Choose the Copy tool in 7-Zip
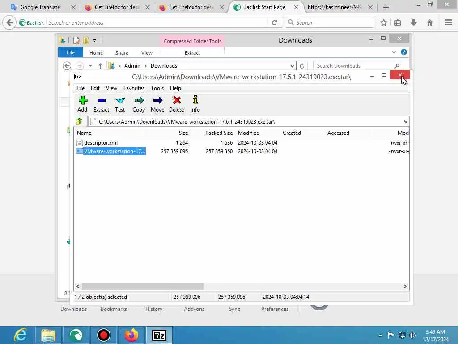Viewport: 458px width, 344px height. tap(139, 104)
